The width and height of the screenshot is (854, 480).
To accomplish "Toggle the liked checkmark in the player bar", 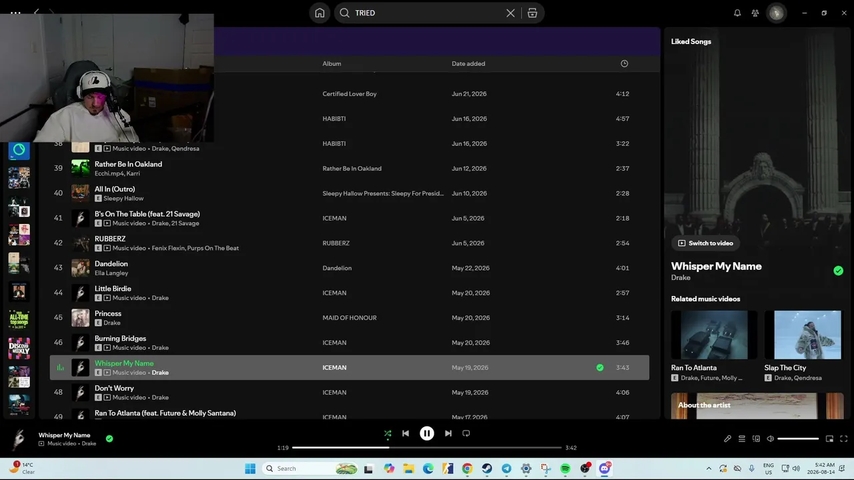I will click(x=109, y=439).
